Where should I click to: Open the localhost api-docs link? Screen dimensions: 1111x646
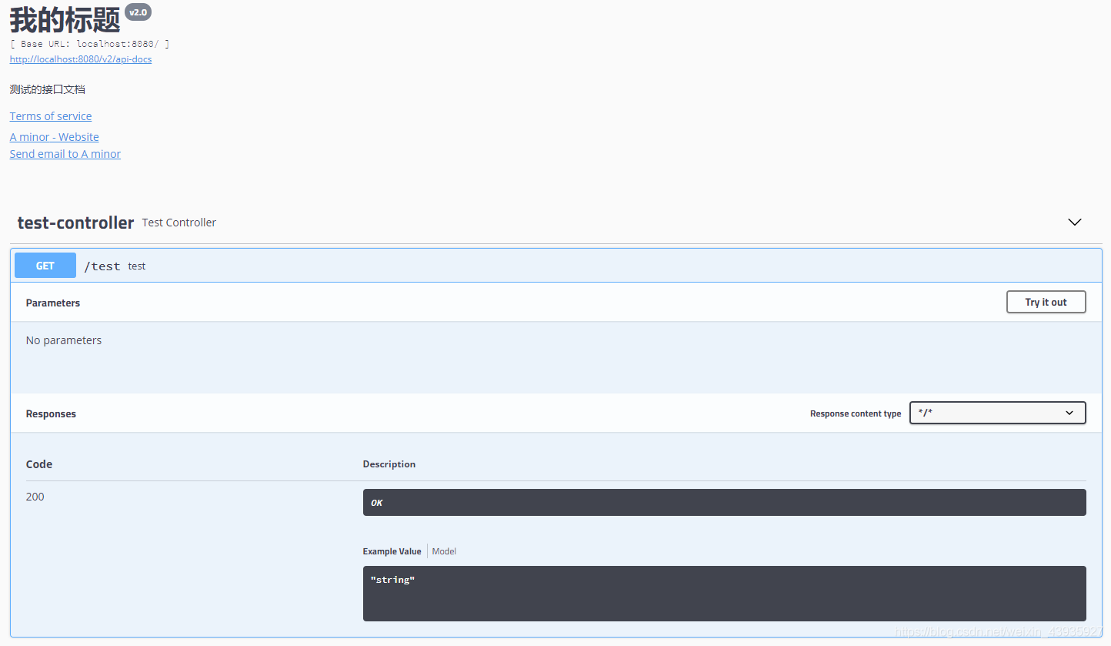[81, 59]
